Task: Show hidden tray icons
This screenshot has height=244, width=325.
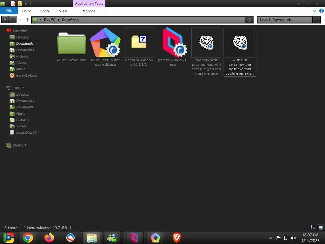Action: (x=270, y=238)
